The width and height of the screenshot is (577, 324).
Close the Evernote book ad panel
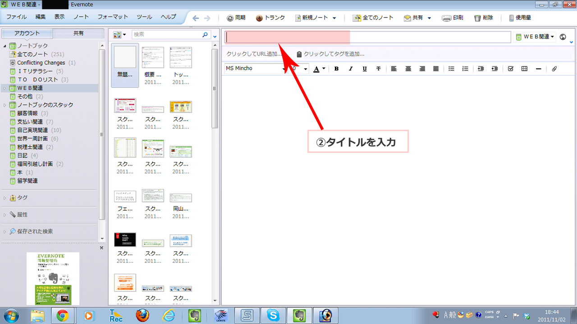tap(101, 248)
